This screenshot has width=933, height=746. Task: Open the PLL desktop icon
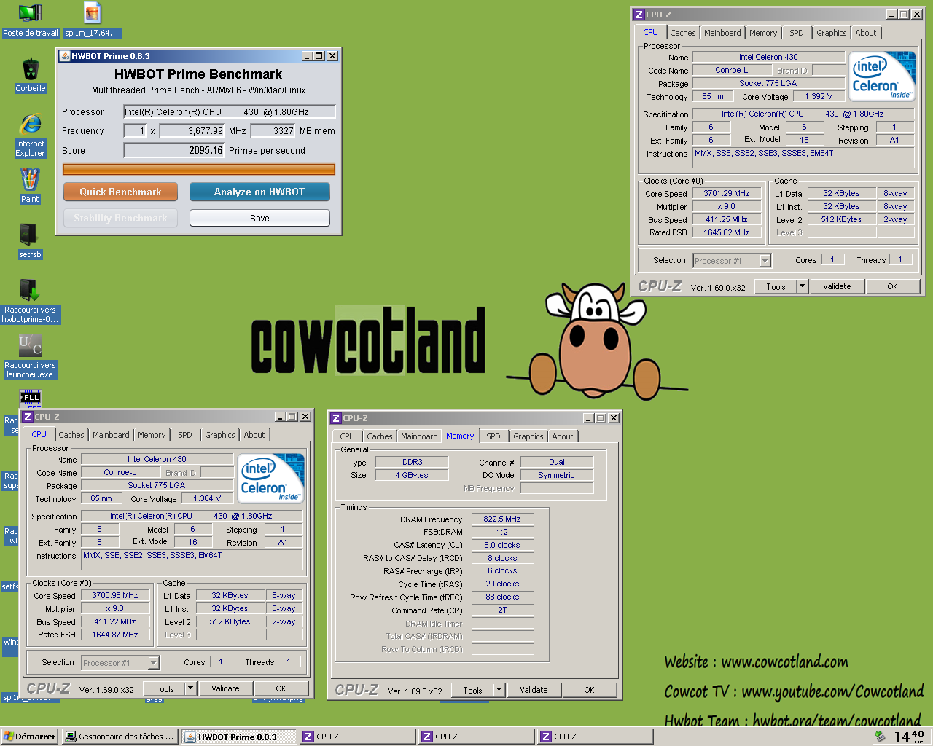coord(30,399)
